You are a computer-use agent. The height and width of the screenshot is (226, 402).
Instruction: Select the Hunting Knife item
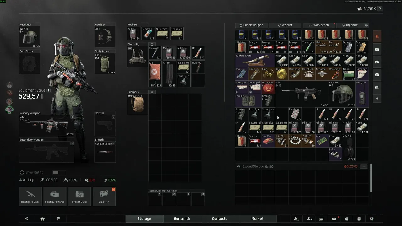coord(255,60)
